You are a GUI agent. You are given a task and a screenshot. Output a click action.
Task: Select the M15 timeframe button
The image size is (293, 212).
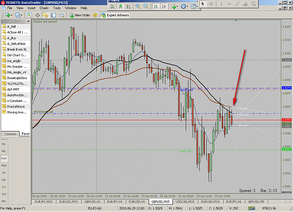click(4, 159)
